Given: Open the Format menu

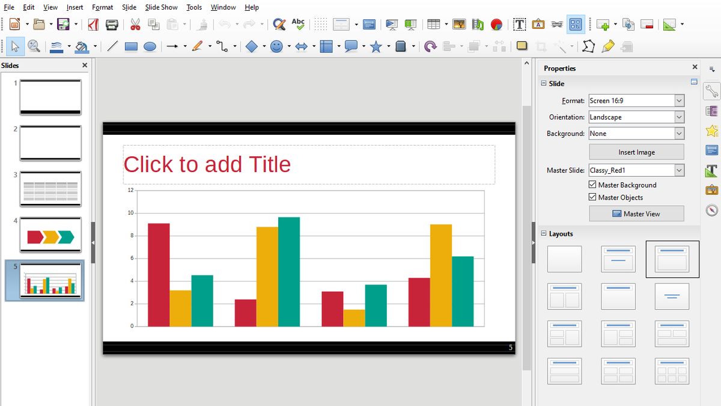Looking at the screenshot, I should (x=102, y=7).
